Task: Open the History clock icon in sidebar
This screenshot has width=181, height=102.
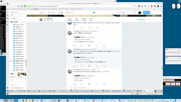Action: click(x=8, y=22)
